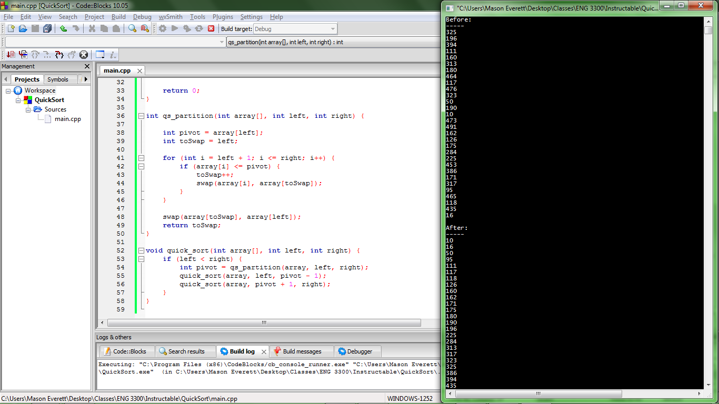Click the red Abort build icon

[211, 29]
